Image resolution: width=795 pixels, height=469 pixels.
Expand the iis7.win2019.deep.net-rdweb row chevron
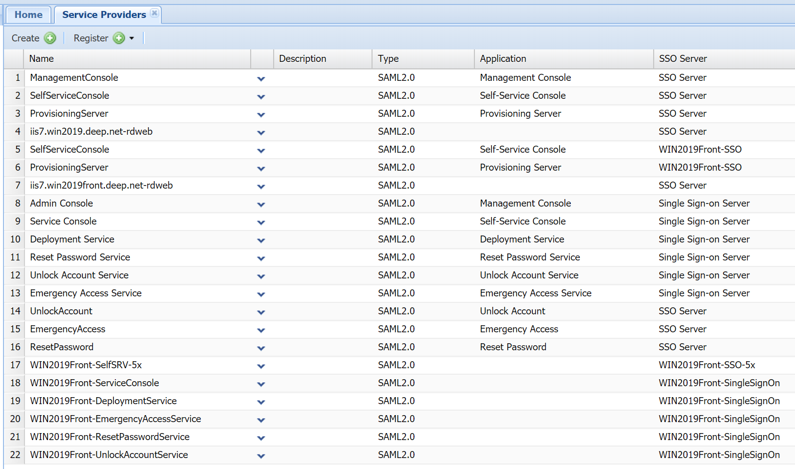[x=261, y=132]
